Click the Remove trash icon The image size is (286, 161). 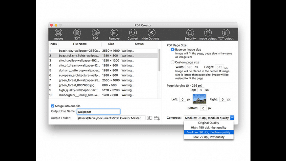tap(114, 33)
